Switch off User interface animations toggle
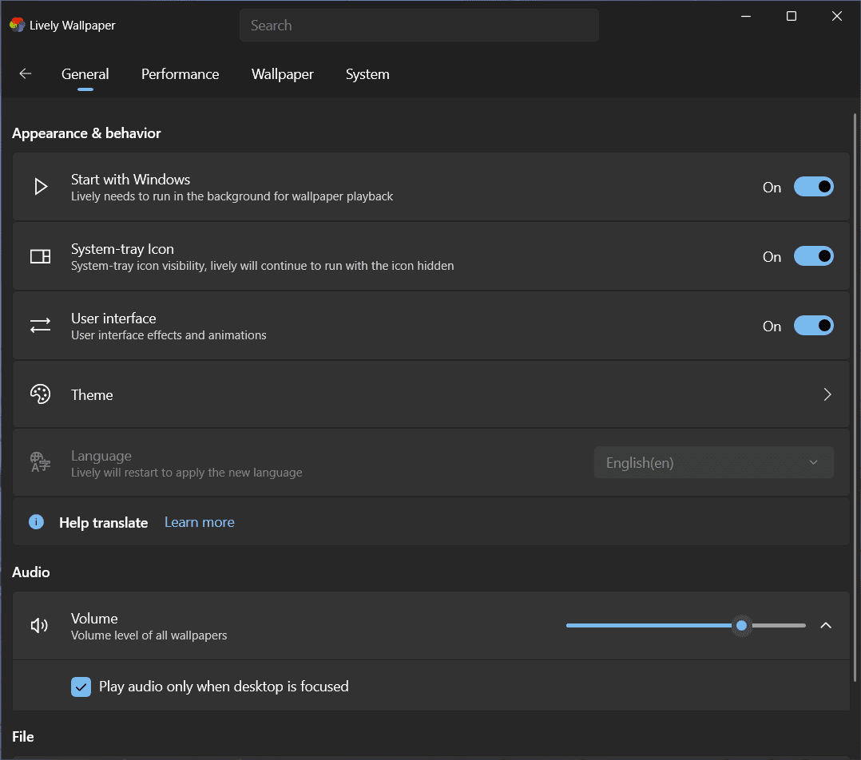This screenshot has width=861, height=760. coord(813,326)
